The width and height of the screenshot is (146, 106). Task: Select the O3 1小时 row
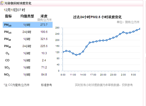point(28,53)
